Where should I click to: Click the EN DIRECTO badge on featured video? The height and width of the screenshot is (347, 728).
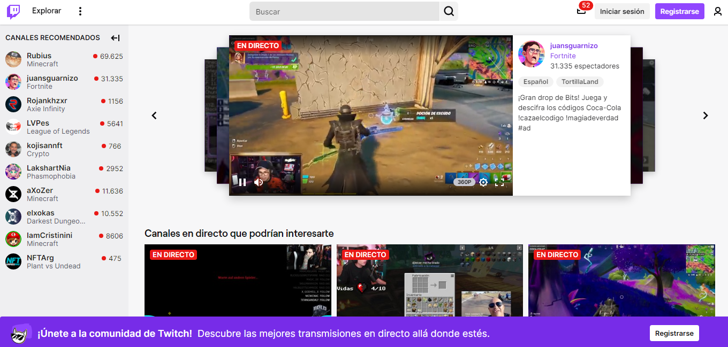pyautogui.click(x=258, y=46)
